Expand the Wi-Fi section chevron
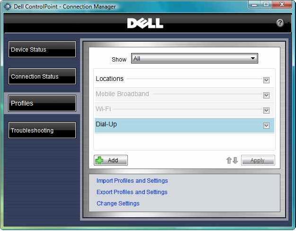The width and height of the screenshot is (296, 231). [x=266, y=110]
